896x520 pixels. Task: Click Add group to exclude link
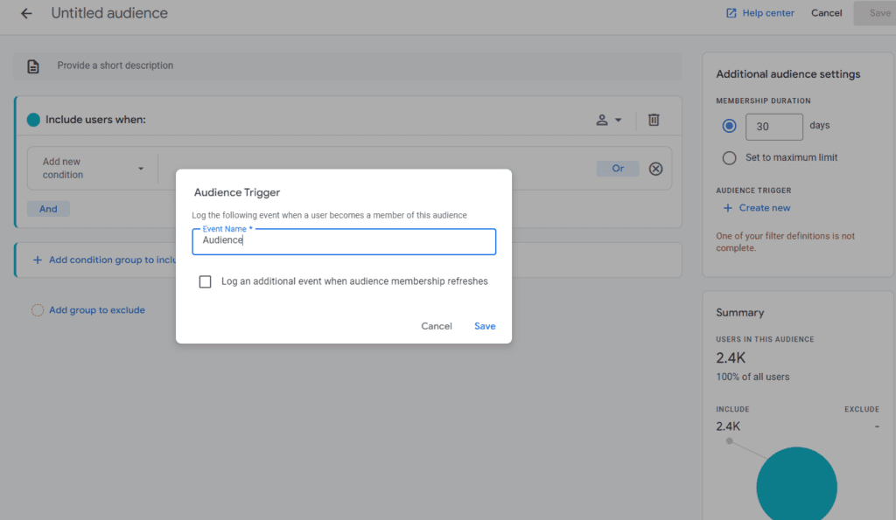(96, 310)
